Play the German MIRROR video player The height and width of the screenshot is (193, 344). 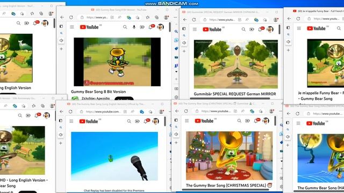coord(236,64)
